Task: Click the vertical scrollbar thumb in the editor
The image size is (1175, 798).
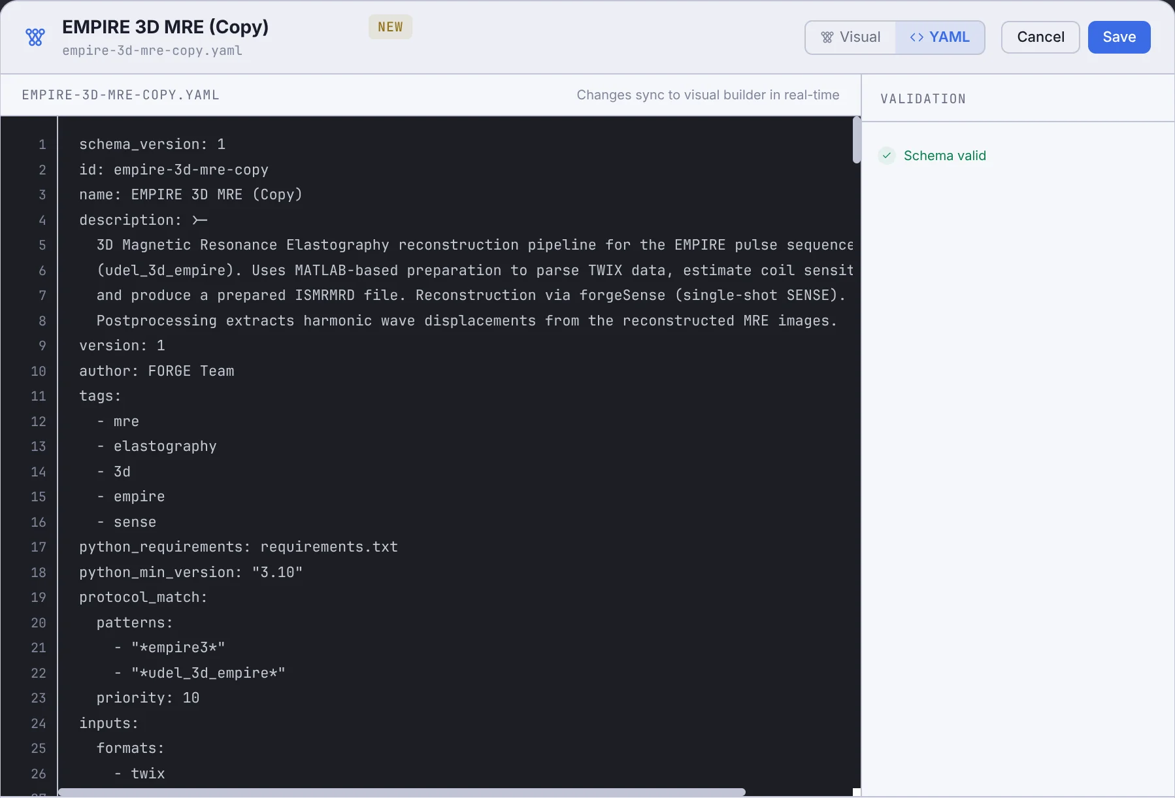Action: (x=856, y=140)
